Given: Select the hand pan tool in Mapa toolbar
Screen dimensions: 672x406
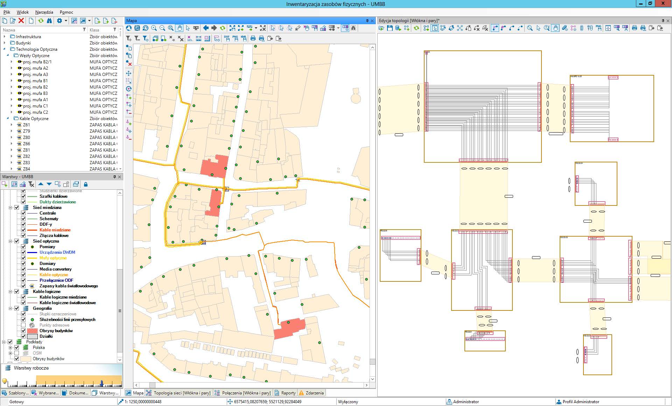Looking at the screenshot, I should 179,28.
